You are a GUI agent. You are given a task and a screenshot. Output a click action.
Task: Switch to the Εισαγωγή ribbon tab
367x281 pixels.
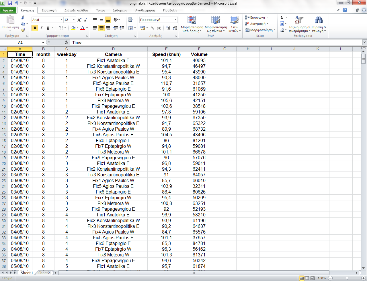[x=49, y=10]
